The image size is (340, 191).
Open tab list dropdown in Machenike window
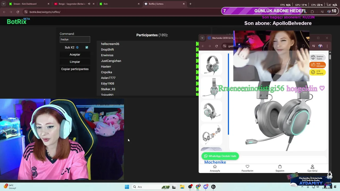[202, 38]
